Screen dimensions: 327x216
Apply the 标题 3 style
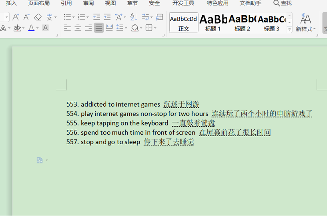point(271,22)
